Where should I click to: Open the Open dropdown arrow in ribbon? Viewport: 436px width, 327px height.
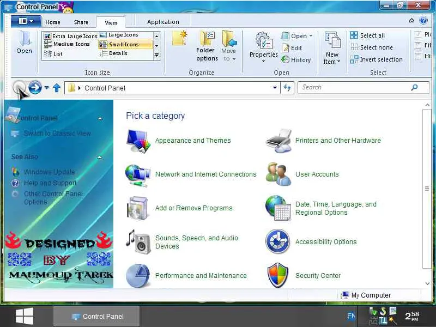(x=311, y=36)
